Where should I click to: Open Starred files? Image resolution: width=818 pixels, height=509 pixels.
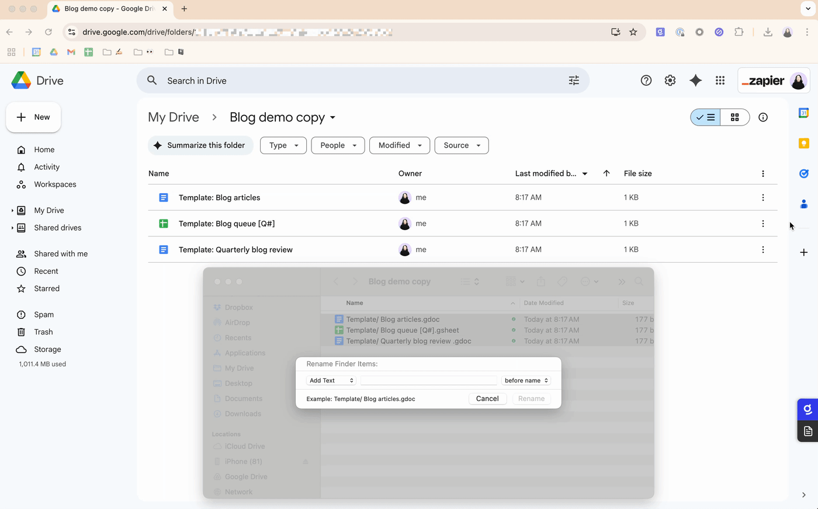[x=47, y=289]
